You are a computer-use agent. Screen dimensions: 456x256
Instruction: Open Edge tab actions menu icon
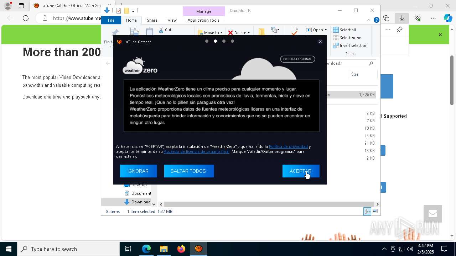21,6
